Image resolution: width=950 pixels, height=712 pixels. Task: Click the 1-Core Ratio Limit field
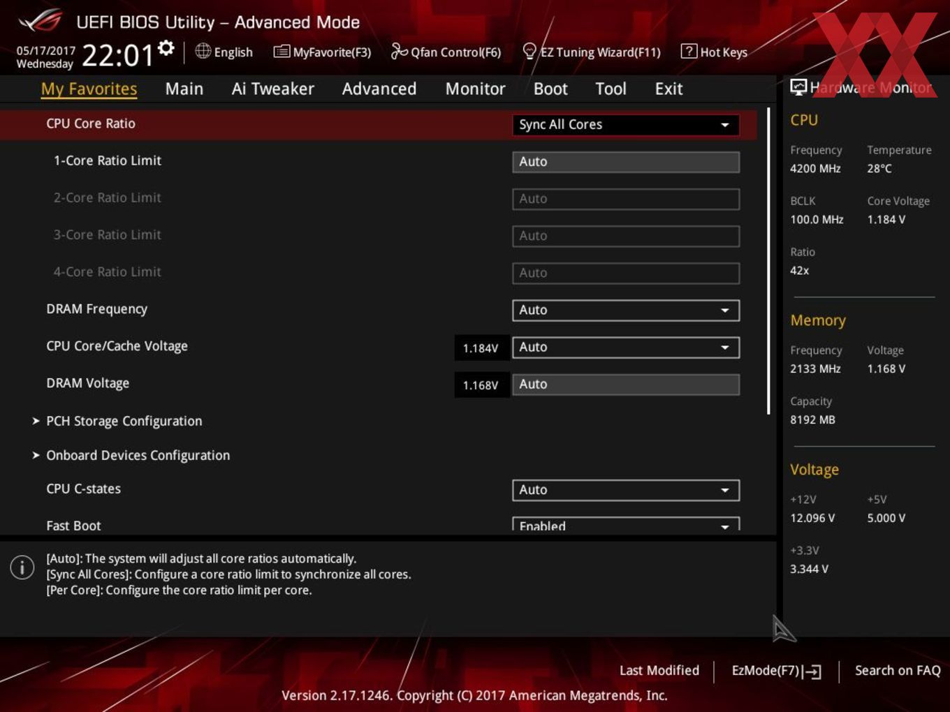626,162
